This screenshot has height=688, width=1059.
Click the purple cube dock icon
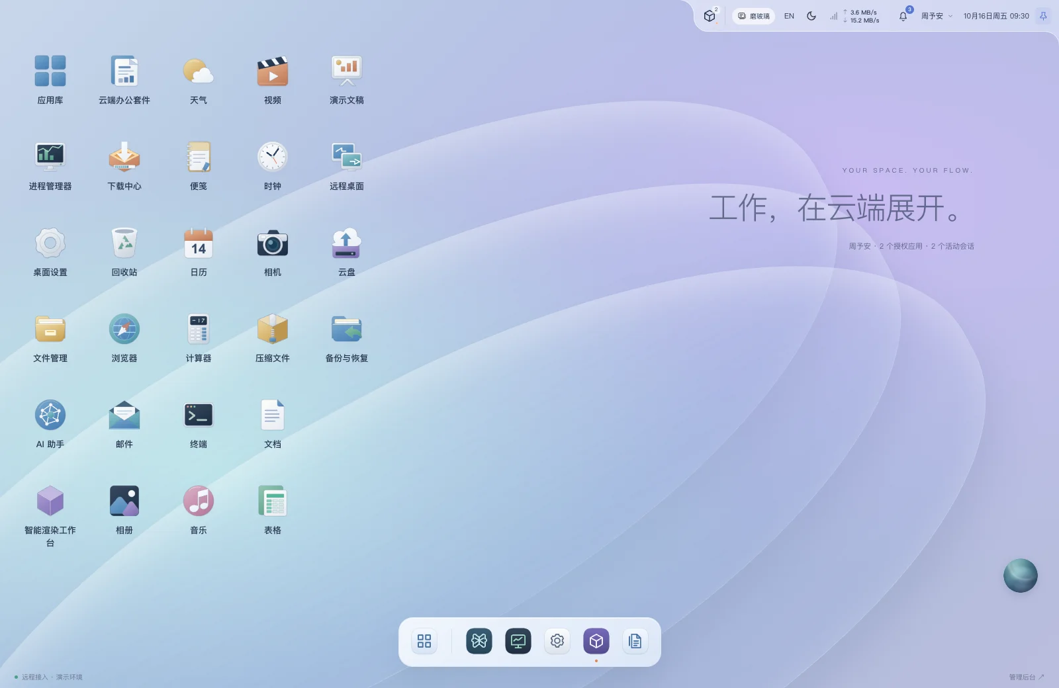click(x=596, y=641)
